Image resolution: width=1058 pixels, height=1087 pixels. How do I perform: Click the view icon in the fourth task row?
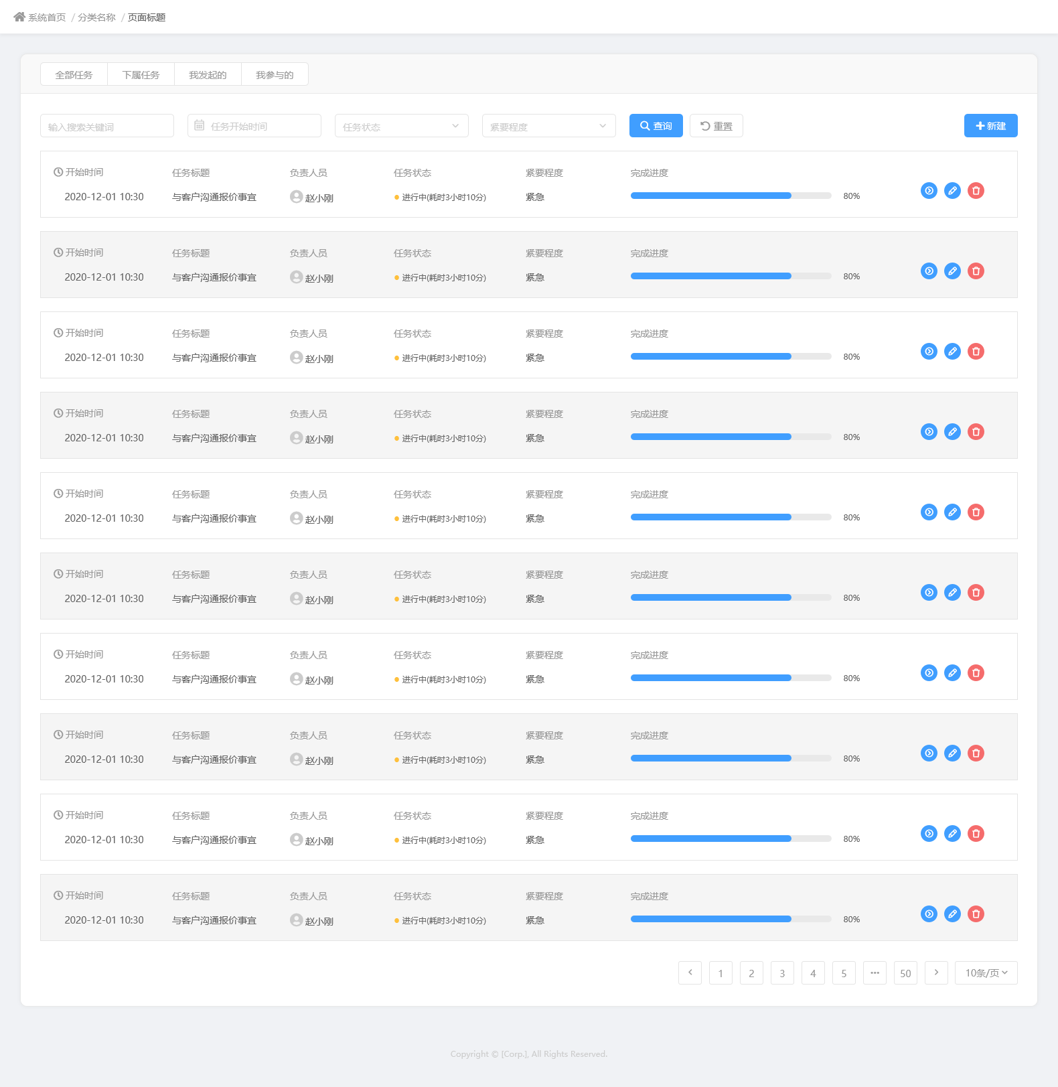(x=929, y=432)
